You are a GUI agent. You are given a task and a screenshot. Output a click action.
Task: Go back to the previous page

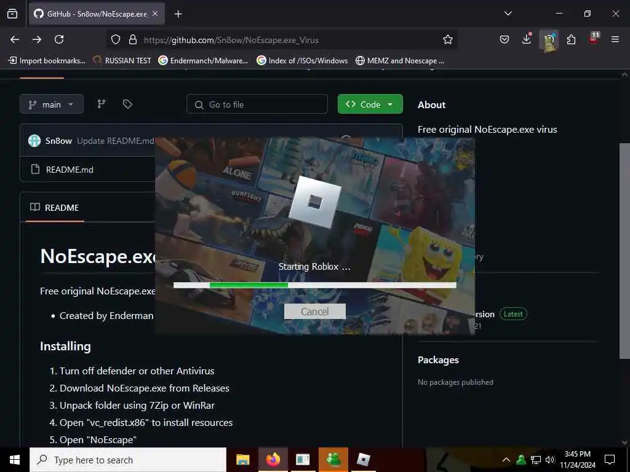pyautogui.click(x=15, y=39)
